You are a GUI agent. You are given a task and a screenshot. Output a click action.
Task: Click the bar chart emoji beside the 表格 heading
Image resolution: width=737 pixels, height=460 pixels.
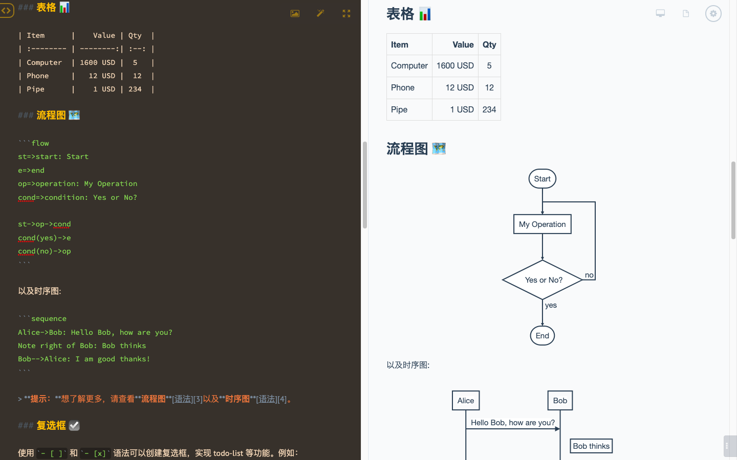point(63,7)
